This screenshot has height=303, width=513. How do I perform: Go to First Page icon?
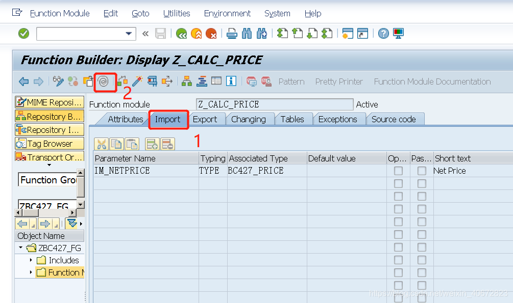tap(282, 33)
